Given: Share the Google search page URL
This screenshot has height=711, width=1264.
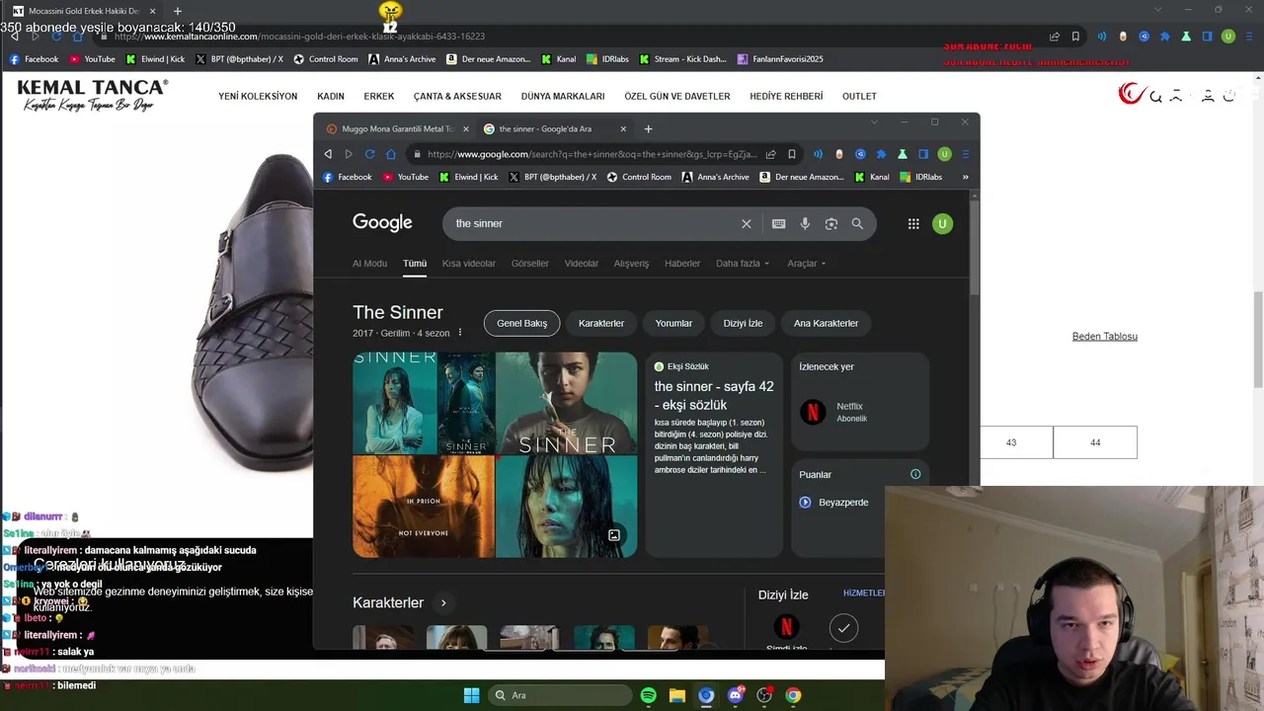Looking at the screenshot, I should pos(771,154).
